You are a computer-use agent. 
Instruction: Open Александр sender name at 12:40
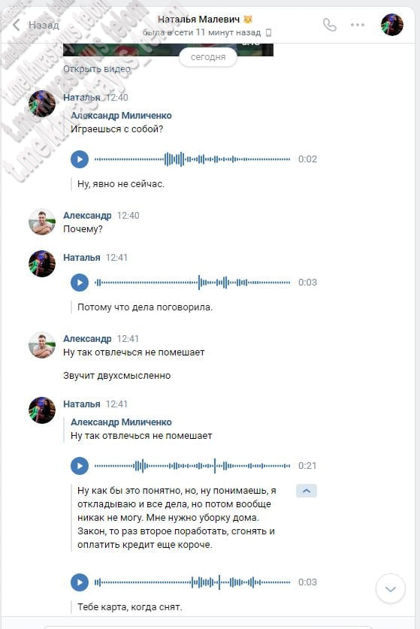pyautogui.click(x=87, y=216)
